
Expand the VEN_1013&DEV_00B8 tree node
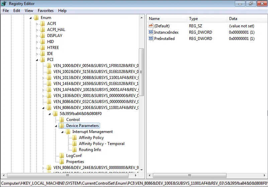(x=43, y=78)
